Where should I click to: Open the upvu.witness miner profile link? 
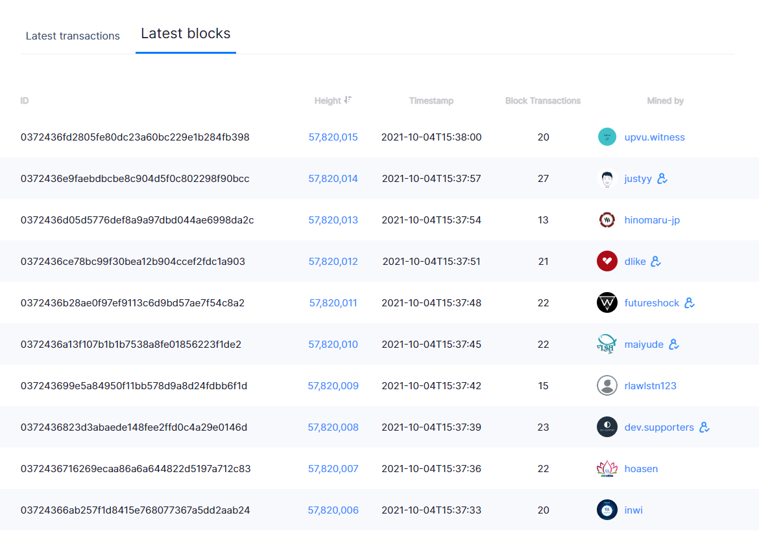tap(655, 137)
